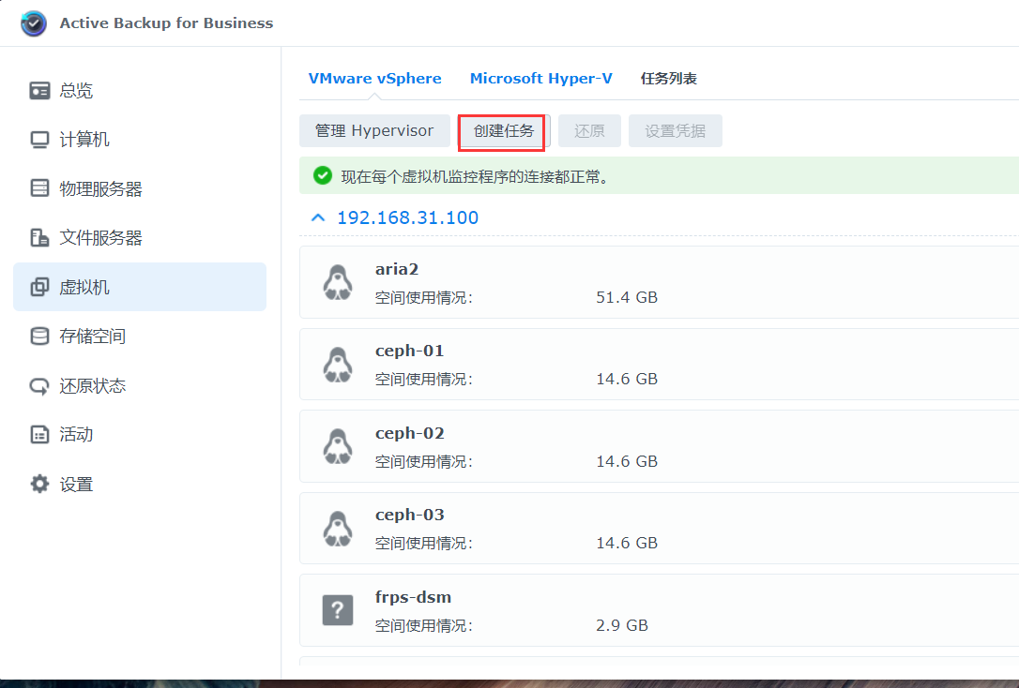Click the 物理服务器 server rack icon

pyautogui.click(x=39, y=188)
